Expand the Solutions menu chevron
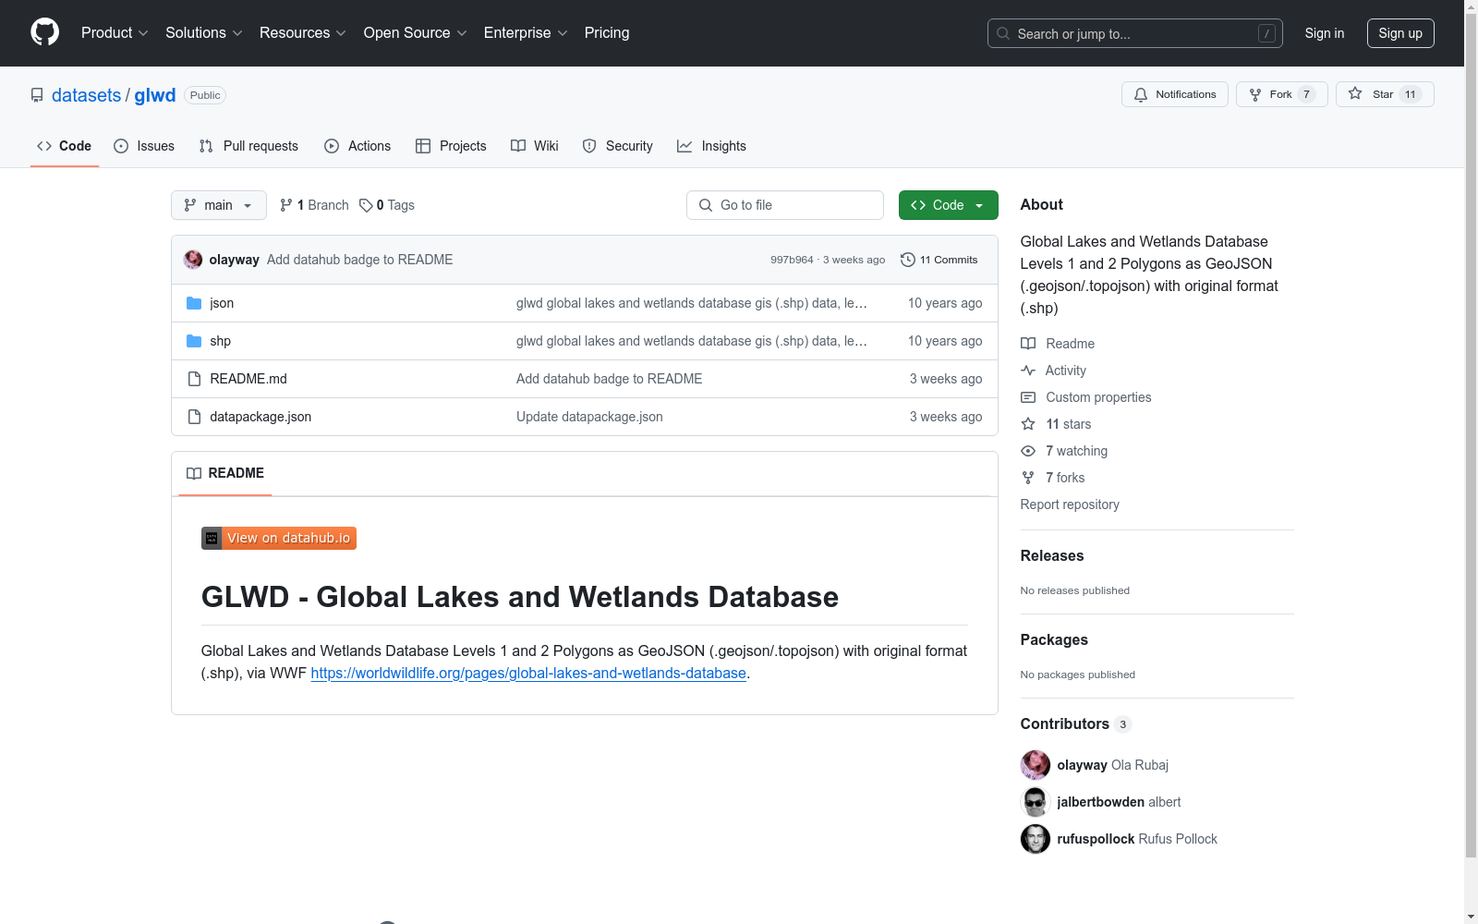The image size is (1478, 924). [236, 32]
